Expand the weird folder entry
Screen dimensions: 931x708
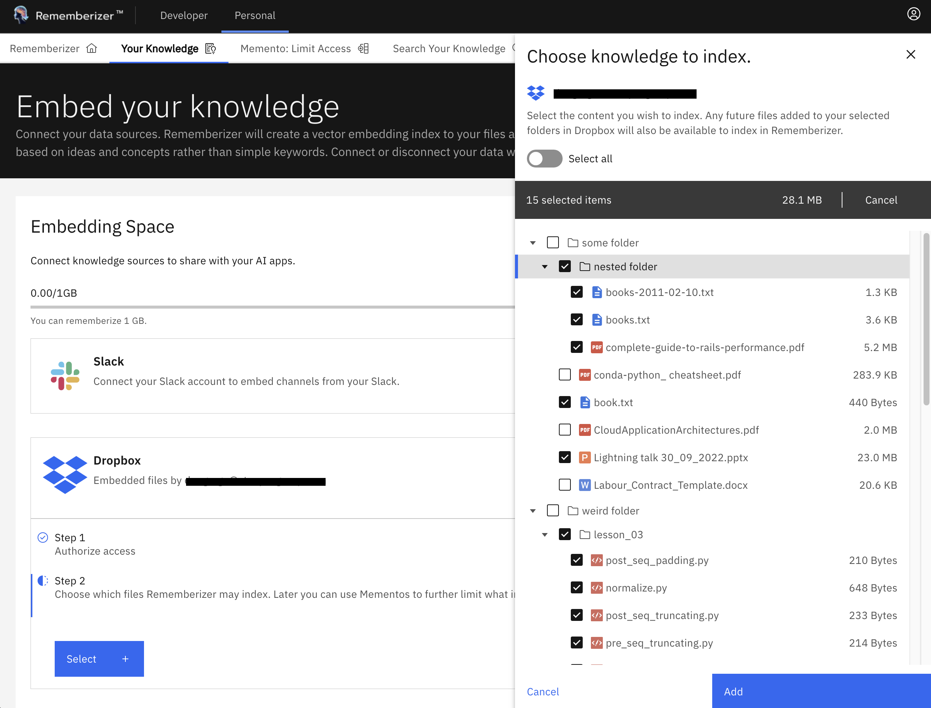click(x=532, y=510)
